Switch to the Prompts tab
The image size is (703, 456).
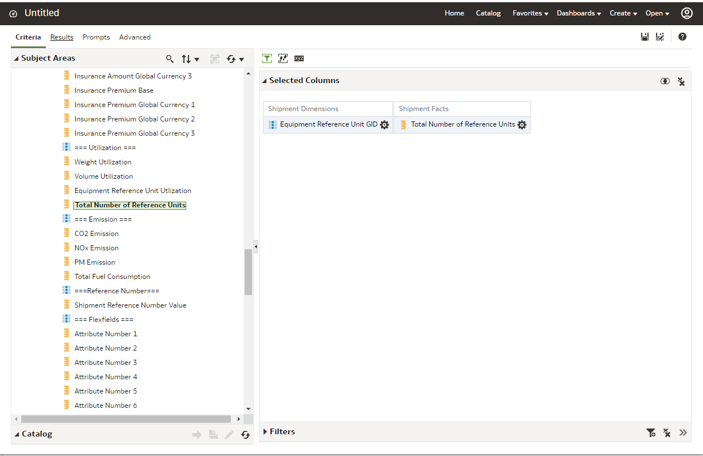pyautogui.click(x=96, y=37)
